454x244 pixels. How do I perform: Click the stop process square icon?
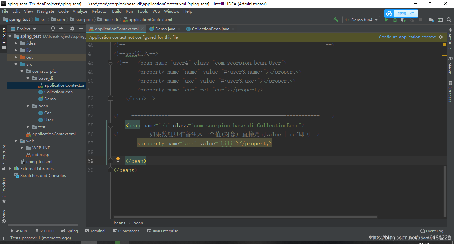(x=421, y=20)
